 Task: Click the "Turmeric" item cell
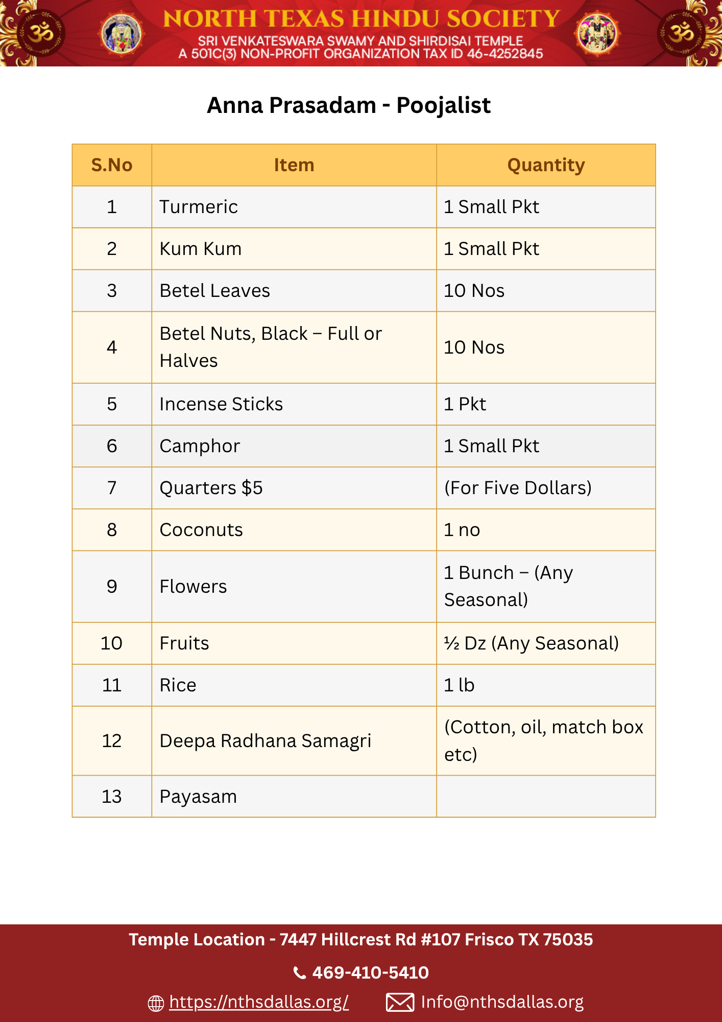[x=199, y=207]
